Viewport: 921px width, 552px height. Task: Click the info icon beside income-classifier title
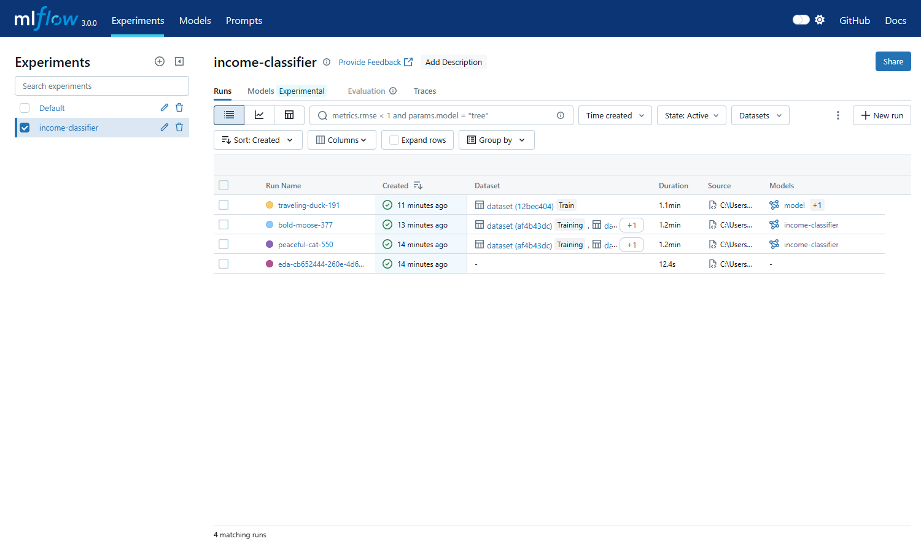click(327, 62)
